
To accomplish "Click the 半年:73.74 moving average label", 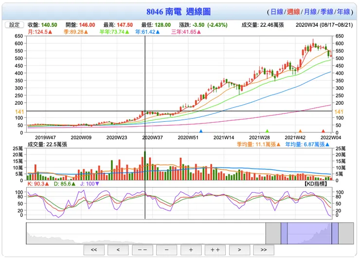I will click(114, 32).
